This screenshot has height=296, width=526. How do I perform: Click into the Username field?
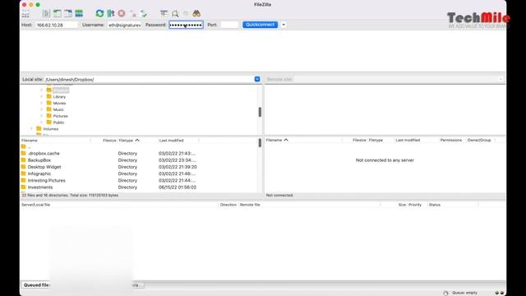(x=124, y=25)
